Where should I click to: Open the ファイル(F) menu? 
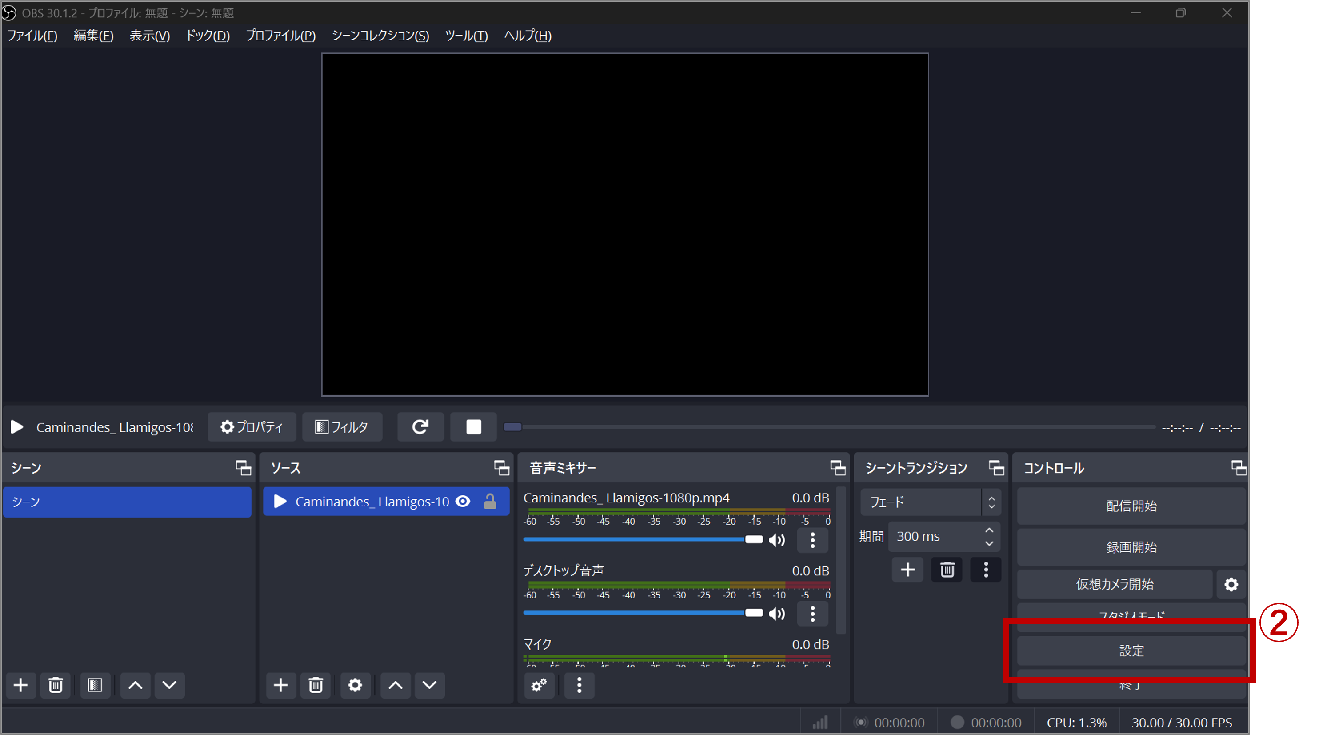32,36
